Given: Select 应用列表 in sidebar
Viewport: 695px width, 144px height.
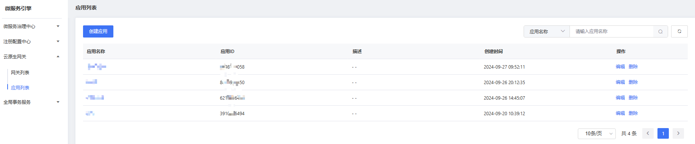Looking at the screenshot, I should [x=20, y=88].
